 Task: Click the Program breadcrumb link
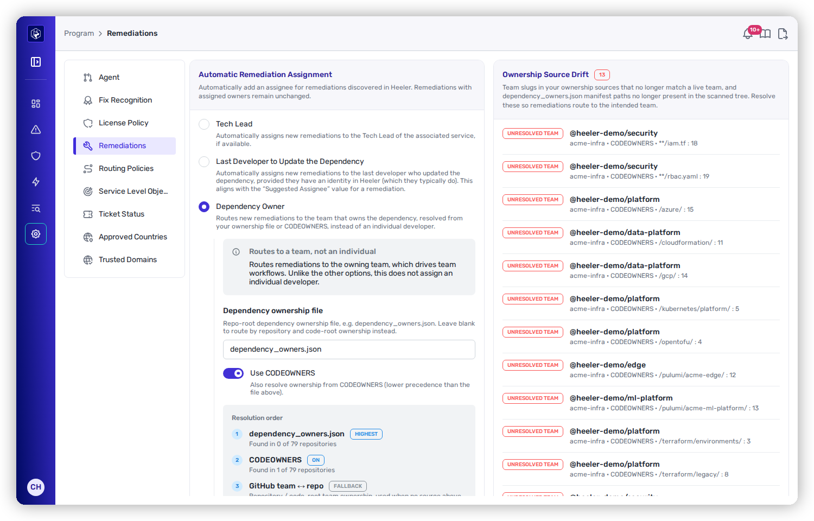(79, 34)
